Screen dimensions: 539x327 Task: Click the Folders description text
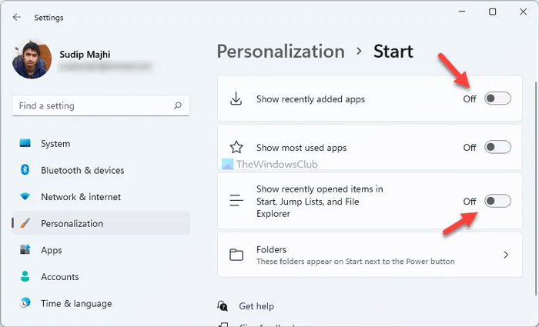pyautogui.click(x=356, y=262)
